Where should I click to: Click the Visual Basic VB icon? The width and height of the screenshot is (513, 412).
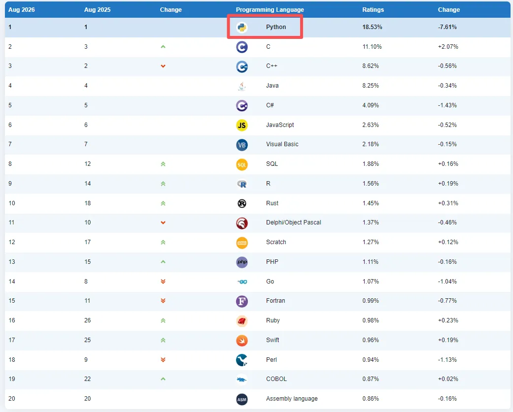pyautogui.click(x=242, y=145)
